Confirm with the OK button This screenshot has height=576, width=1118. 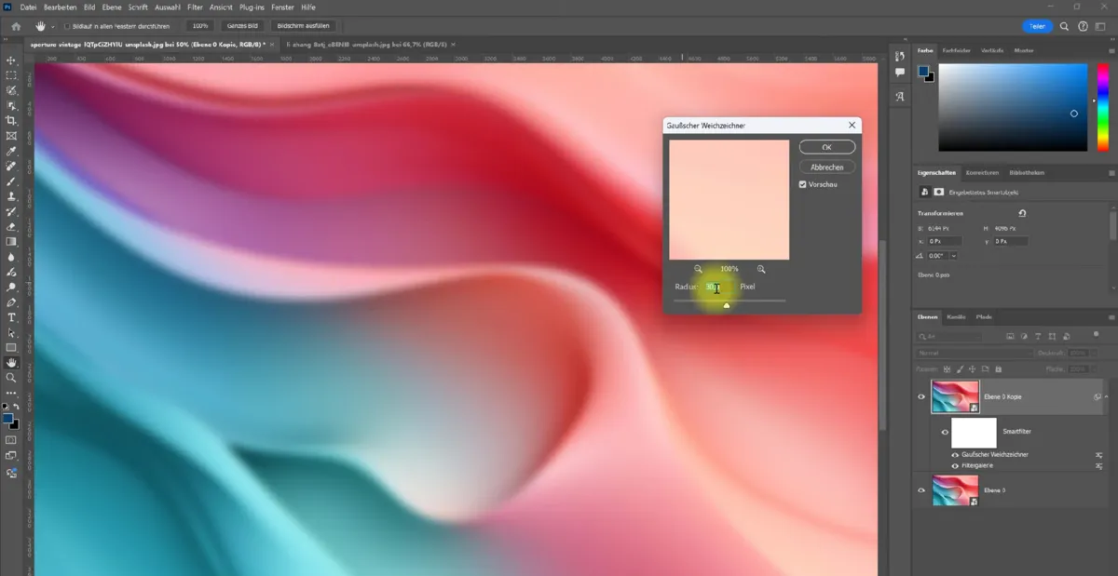[x=825, y=146]
